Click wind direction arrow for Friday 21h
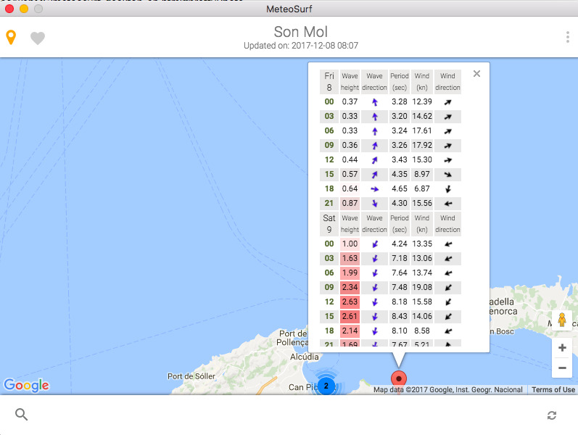 pos(448,204)
